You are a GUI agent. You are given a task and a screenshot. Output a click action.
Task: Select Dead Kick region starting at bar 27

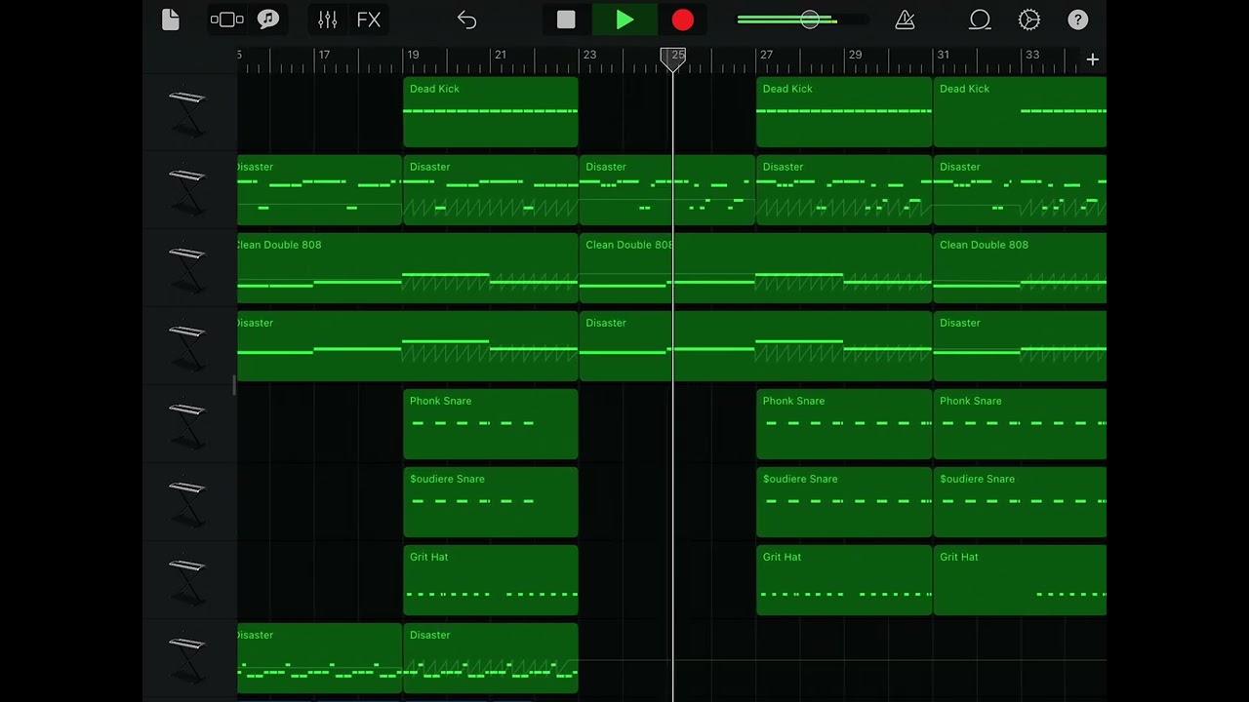pos(844,112)
